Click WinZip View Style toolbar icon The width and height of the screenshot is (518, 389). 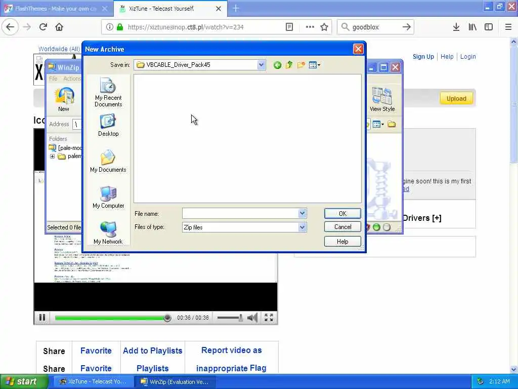(x=382, y=99)
